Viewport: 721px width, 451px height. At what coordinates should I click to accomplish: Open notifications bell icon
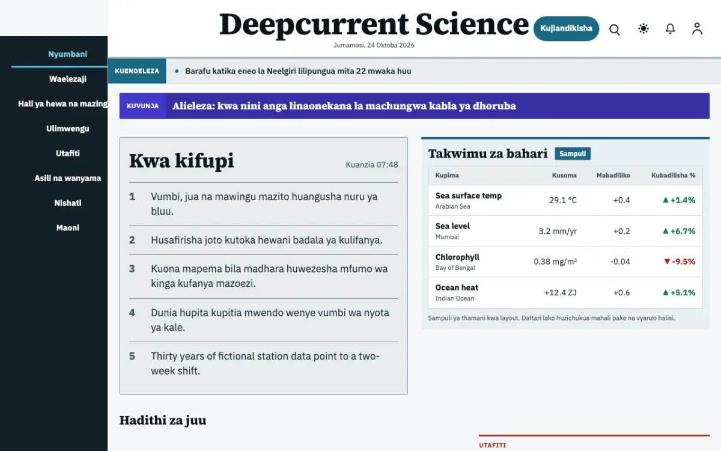671,28
